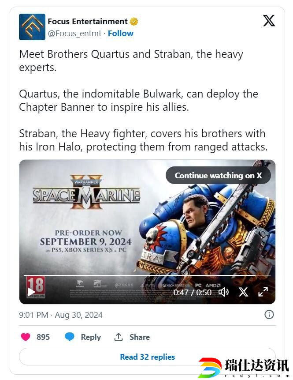Click the X icon in video controls
The height and width of the screenshot is (380, 293).
(x=243, y=292)
